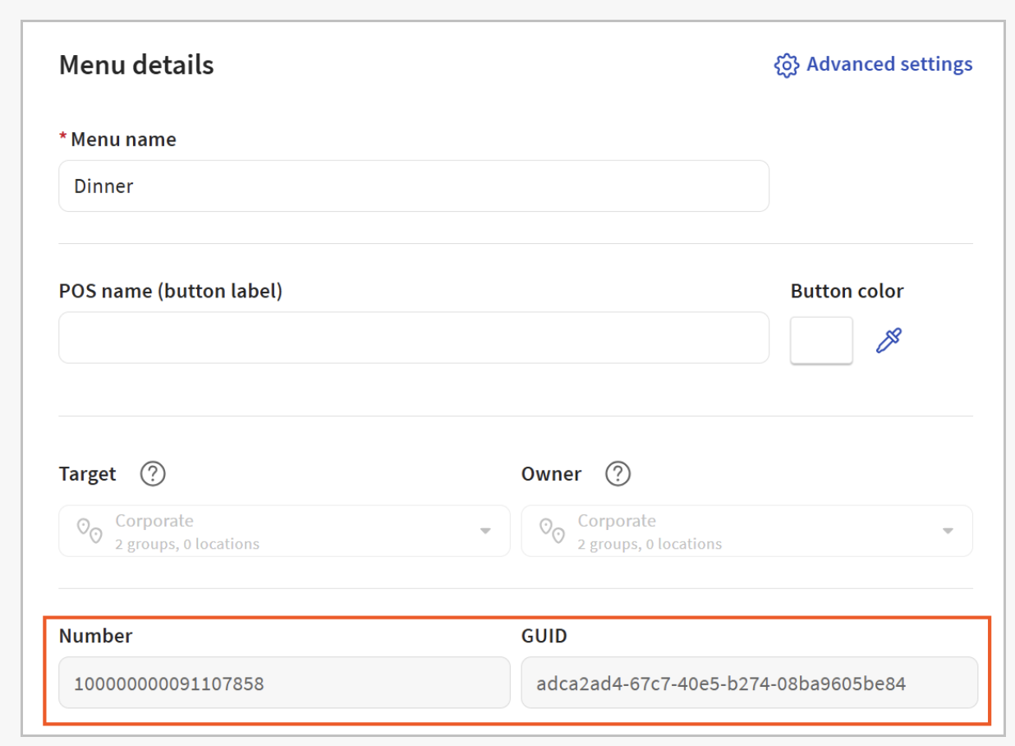The width and height of the screenshot is (1015, 746).
Task: Click the Menu details heading
Action: point(136,65)
